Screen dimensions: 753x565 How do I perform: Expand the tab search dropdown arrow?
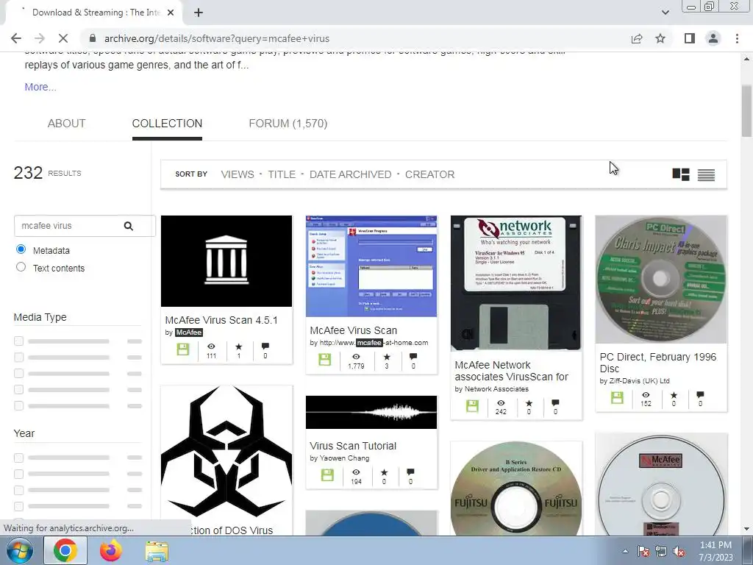(x=665, y=13)
